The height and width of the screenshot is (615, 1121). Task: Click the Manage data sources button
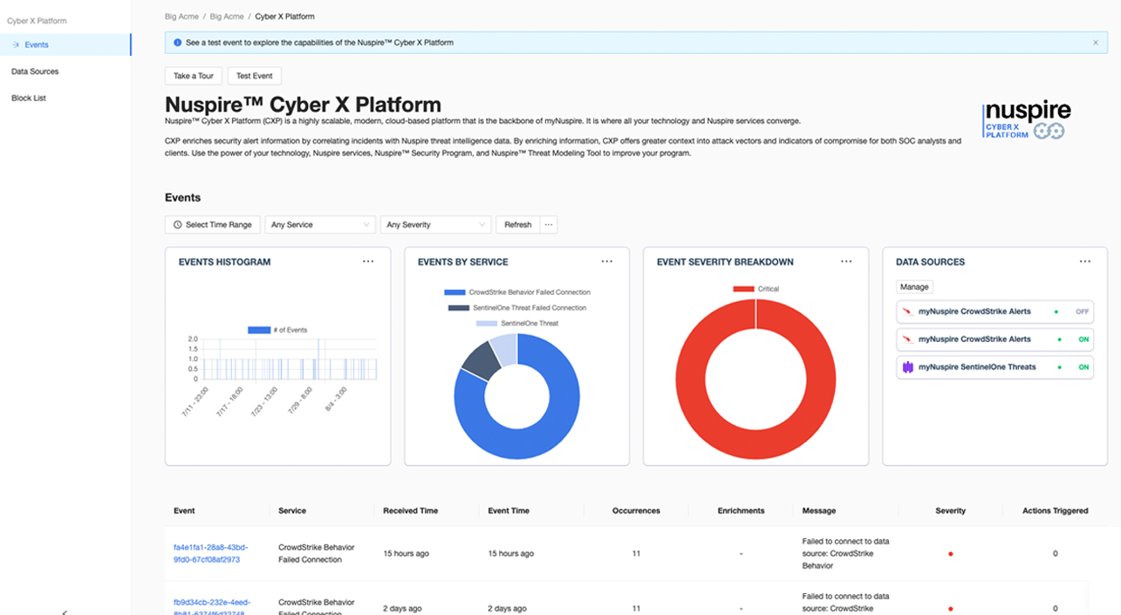coord(914,287)
